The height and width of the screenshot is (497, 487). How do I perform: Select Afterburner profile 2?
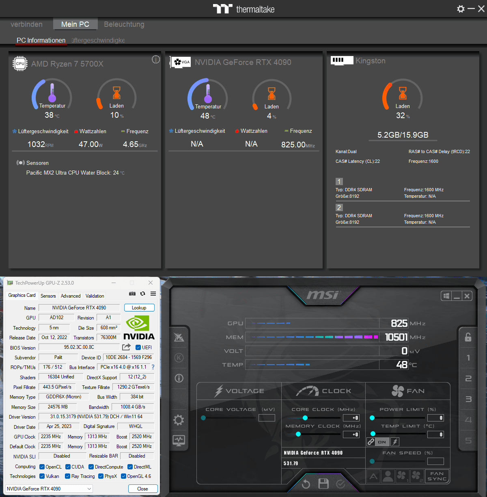(468, 378)
